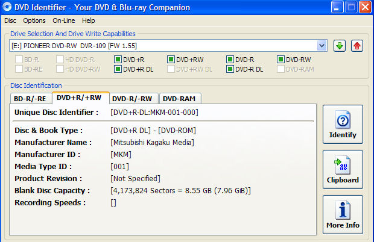Click the Product Revision label

click(48, 178)
